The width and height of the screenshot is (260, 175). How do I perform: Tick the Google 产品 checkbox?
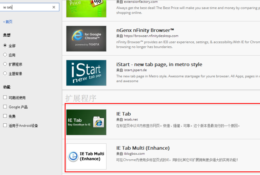pos(5,107)
